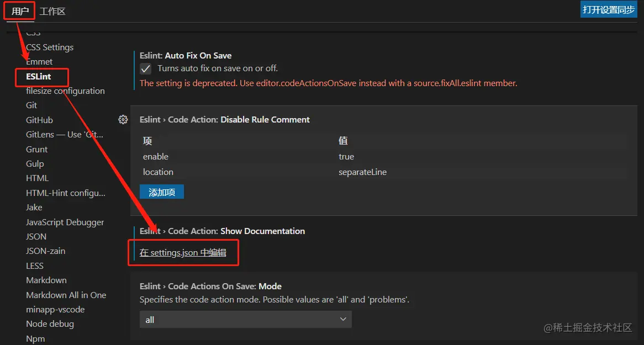Screen dimensions: 644x345
Task: Click the separateLine value for location
Action: click(362, 172)
